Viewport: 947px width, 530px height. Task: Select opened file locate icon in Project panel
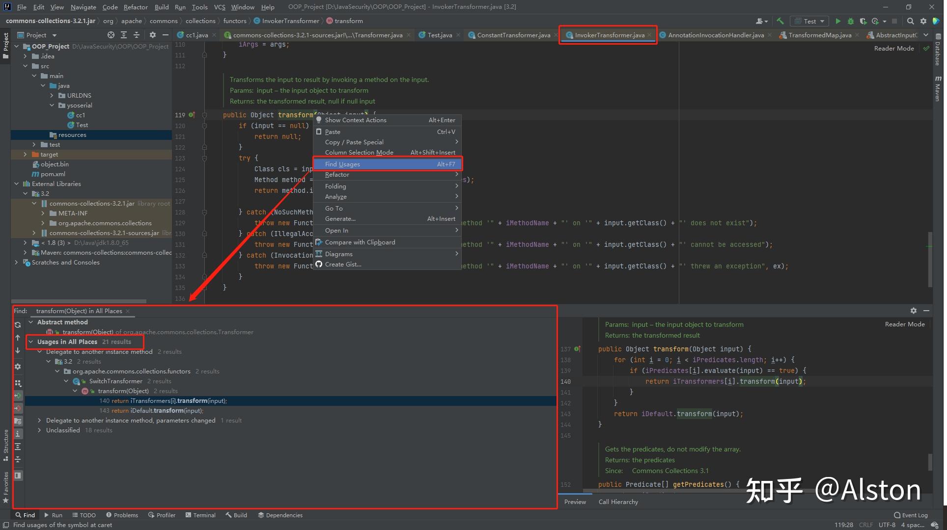(x=111, y=35)
